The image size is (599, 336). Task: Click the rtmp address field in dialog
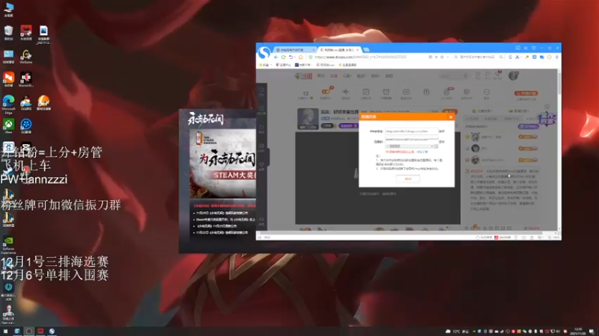pos(411,131)
